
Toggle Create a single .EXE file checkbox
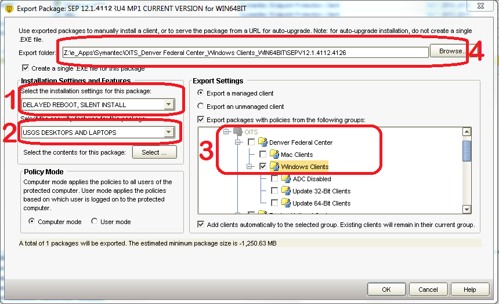point(26,68)
